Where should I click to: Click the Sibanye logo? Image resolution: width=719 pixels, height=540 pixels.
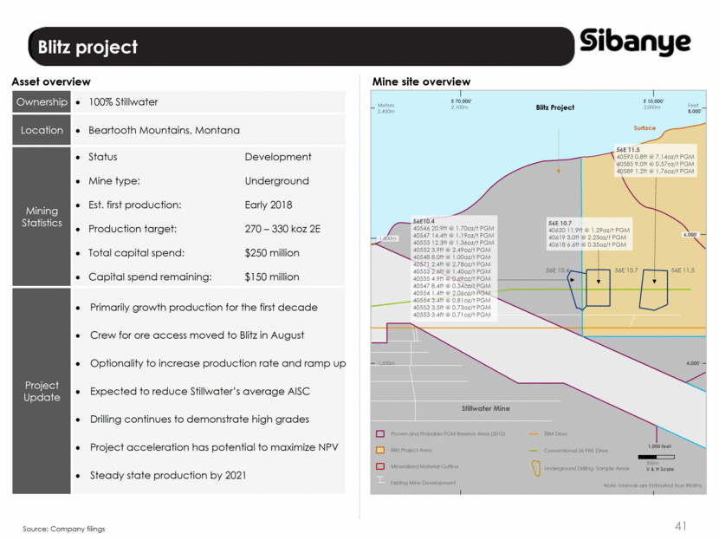pos(635,42)
